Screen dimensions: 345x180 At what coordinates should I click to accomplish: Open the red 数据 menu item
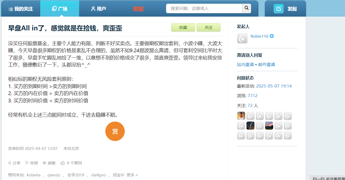(138, 9)
